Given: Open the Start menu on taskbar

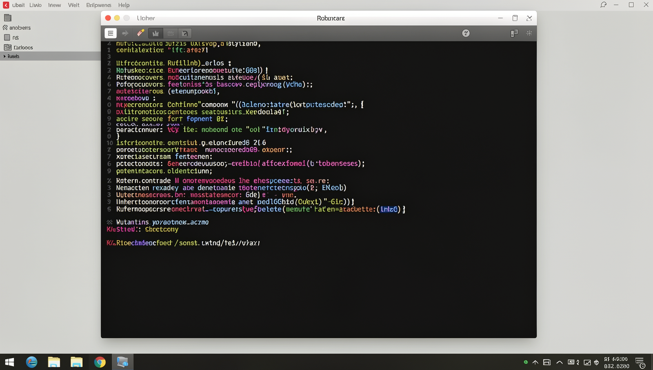Looking at the screenshot, I should [9, 362].
